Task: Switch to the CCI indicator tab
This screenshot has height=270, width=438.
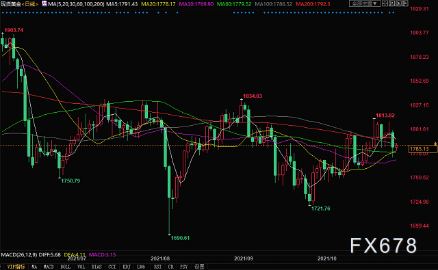Action: pos(112,267)
